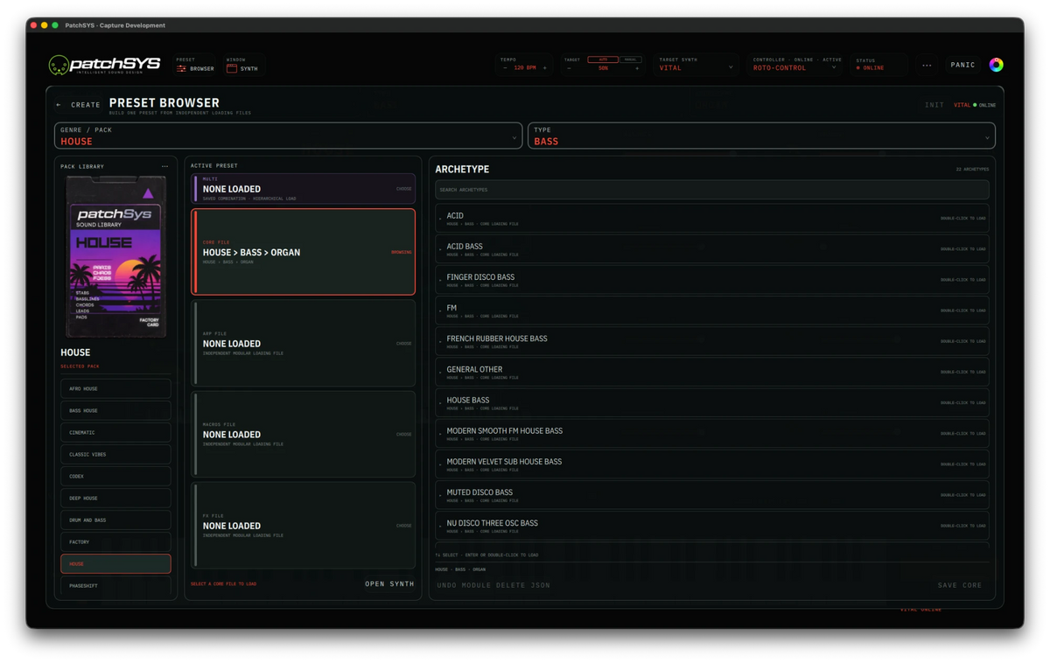
Task: Select MODERN SMOOTH FM HOUSE BASS archetype
Action: 712,433
